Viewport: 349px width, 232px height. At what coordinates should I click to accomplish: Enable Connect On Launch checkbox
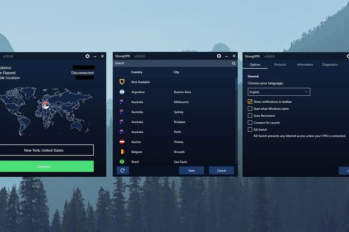[250, 123]
